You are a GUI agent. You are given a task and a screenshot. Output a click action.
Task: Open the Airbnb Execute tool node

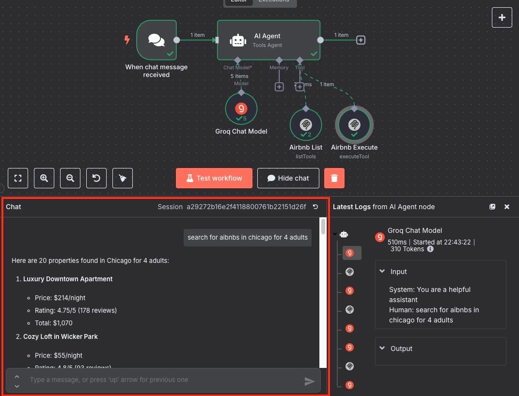point(354,125)
